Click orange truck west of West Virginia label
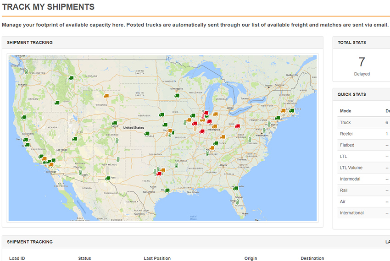390x261 pixels. [x=223, y=137]
